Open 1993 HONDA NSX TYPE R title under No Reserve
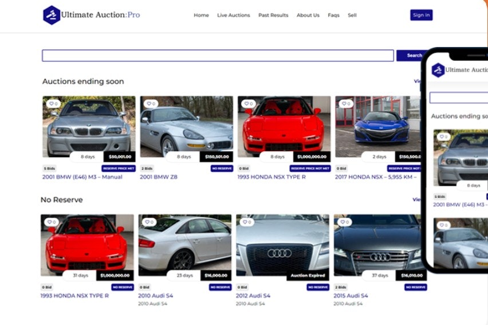488x325 pixels. pyautogui.click(x=74, y=296)
